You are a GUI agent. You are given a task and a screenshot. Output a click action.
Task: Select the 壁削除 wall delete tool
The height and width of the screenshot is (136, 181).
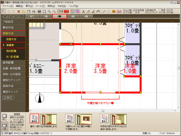click(35, 118)
